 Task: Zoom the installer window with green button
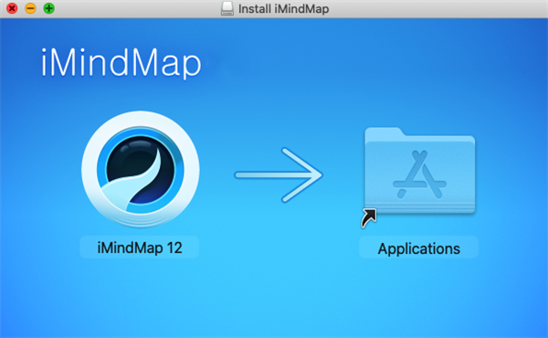(49, 8)
